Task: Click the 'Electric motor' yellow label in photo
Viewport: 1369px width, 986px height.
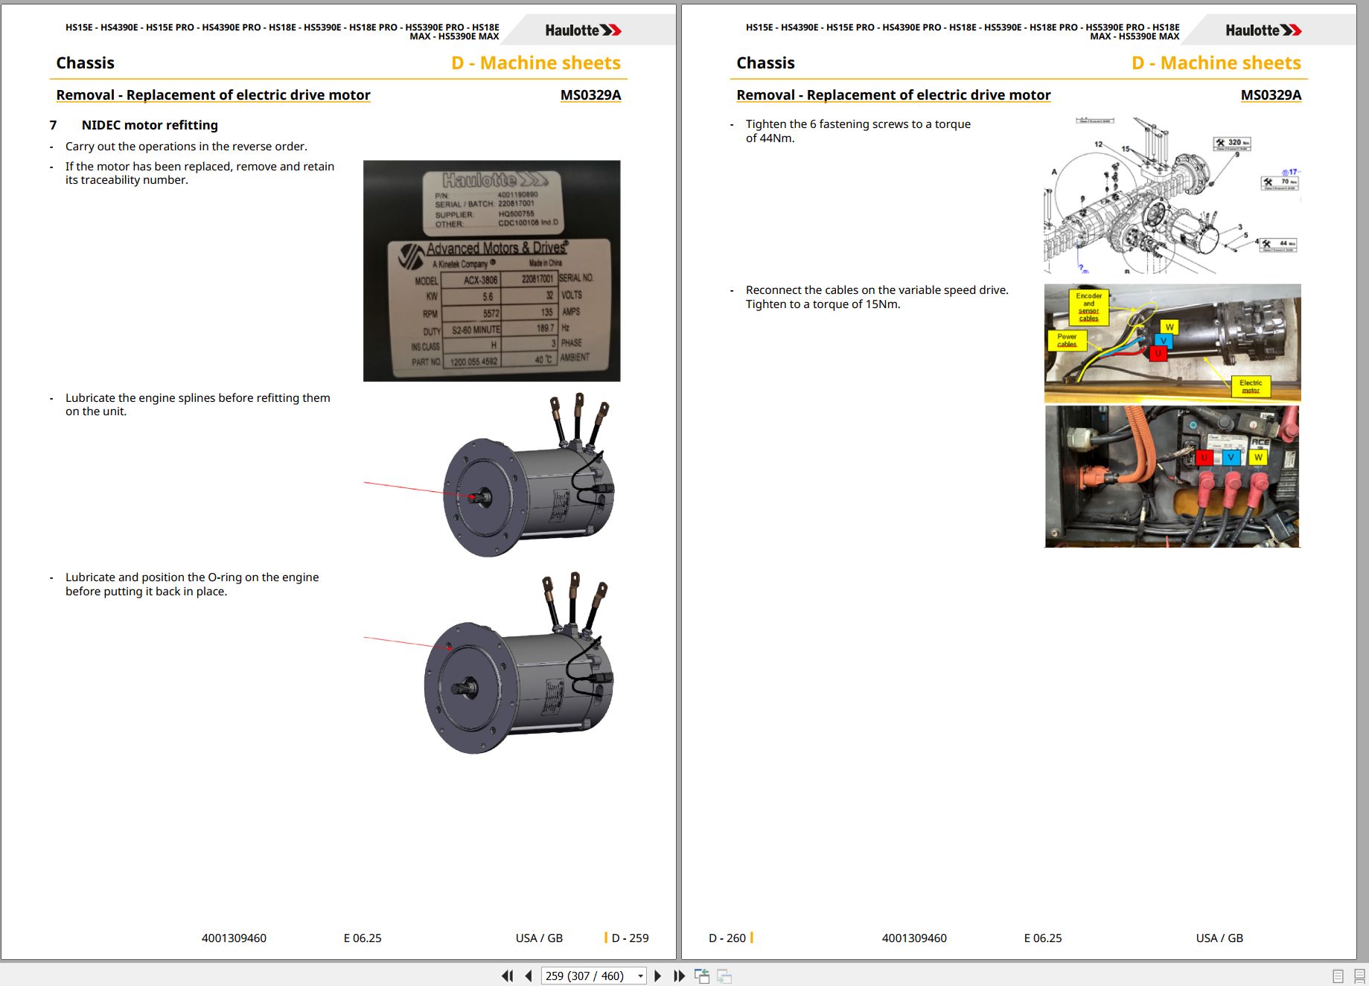Action: point(1251,386)
